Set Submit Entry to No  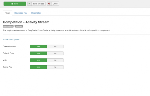(55, 53)
